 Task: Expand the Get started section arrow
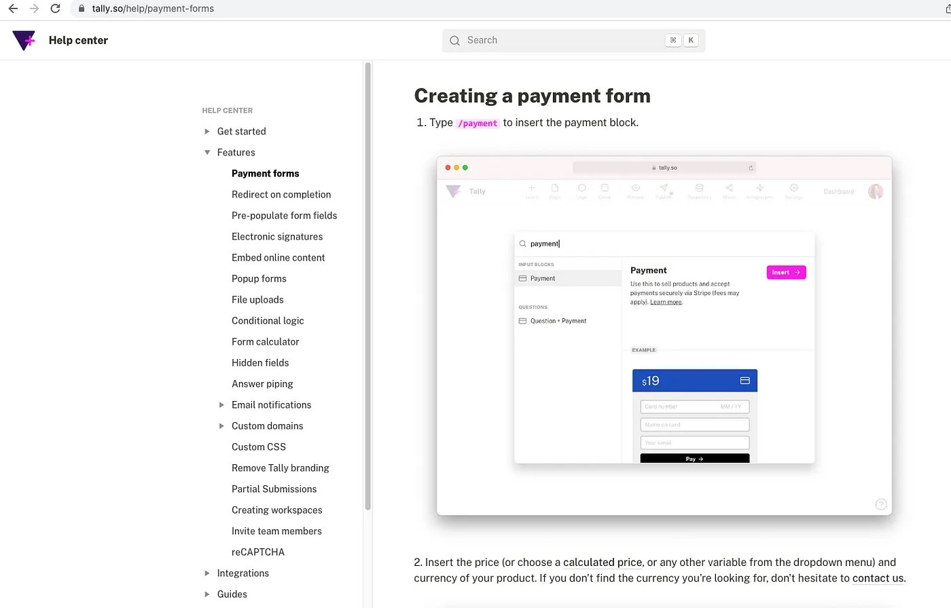[207, 132]
